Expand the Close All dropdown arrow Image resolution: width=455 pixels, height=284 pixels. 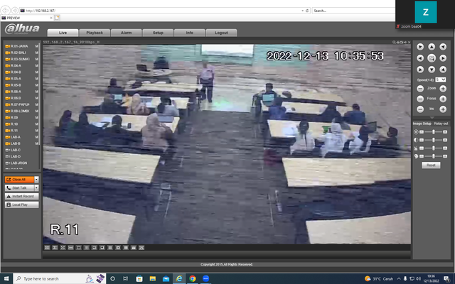pyautogui.click(x=36, y=180)
